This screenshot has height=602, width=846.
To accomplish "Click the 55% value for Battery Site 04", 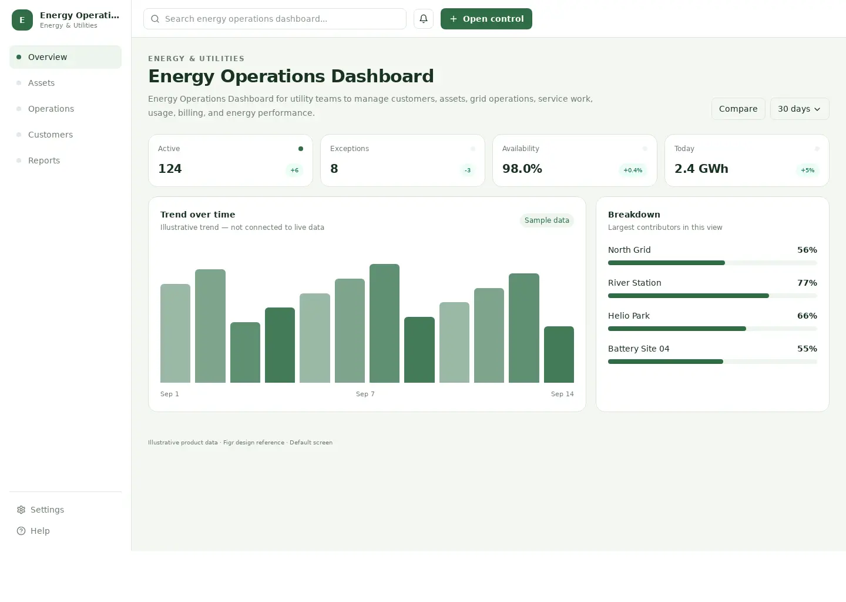I will [807, 349].
